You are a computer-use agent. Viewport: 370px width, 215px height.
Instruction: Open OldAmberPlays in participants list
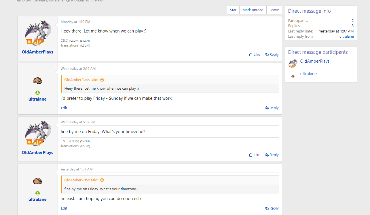315,61
